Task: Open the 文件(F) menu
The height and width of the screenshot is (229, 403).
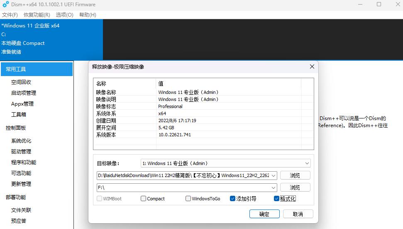Action: tap(10, 15)
